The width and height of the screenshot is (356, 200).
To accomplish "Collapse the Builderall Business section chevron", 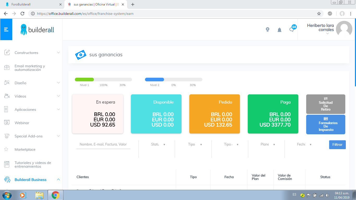I will tap(58, 179).
